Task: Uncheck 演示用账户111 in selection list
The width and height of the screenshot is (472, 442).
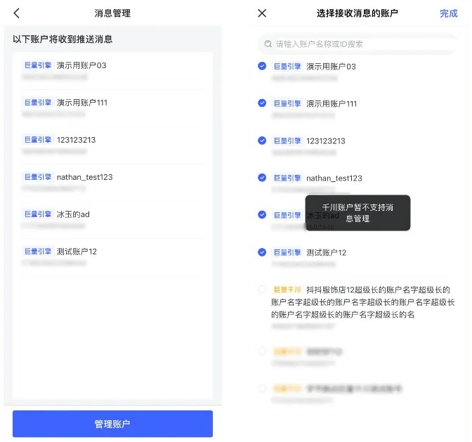Action: coord(262,103)
